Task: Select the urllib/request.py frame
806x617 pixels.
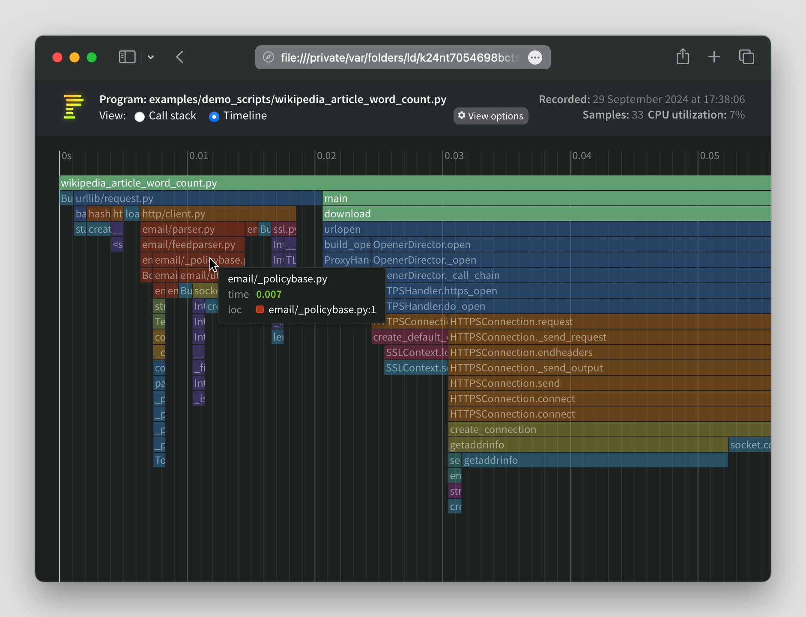Action: (193, 199)
